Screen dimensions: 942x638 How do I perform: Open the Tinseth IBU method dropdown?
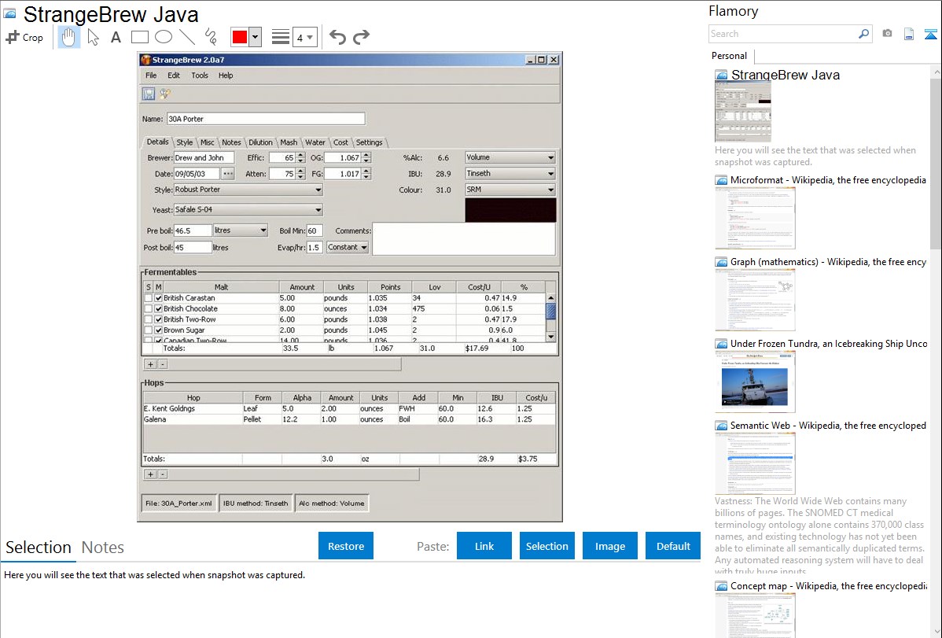tap(510, 173)
